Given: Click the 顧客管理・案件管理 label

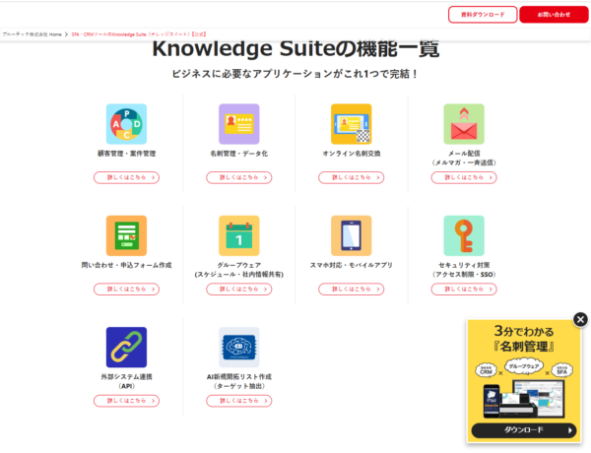Looking at the screenshot, I should pos(126,154).
